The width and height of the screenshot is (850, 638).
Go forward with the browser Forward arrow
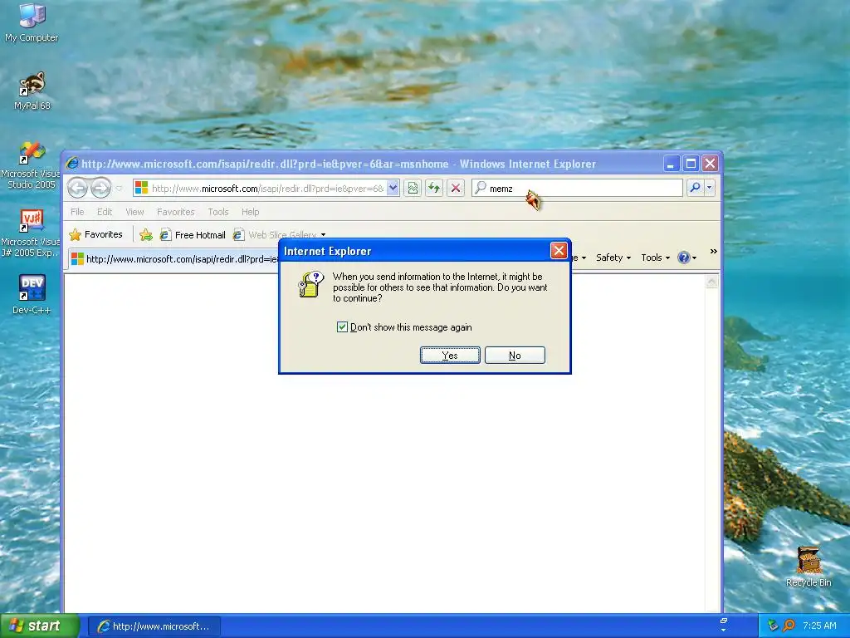(100, 189)
